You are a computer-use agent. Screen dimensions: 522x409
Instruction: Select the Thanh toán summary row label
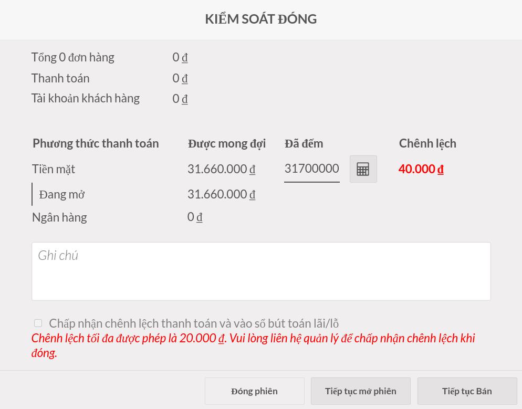pos(60,78)
